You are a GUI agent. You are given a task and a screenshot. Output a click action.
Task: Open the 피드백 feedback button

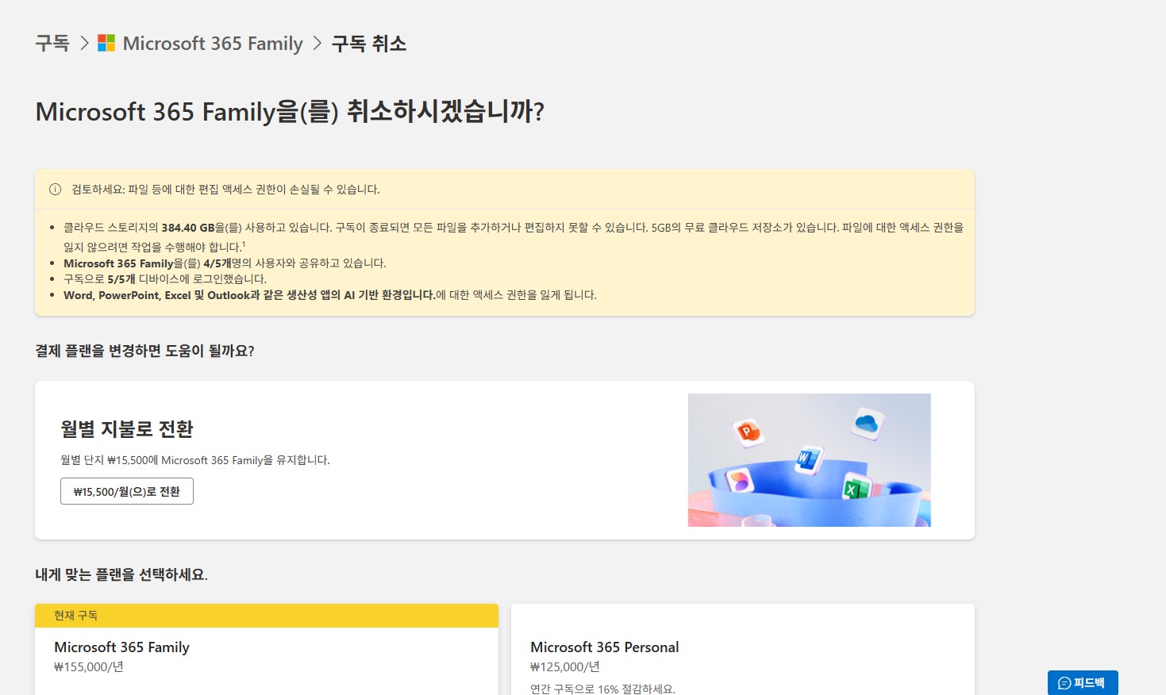1083,682
